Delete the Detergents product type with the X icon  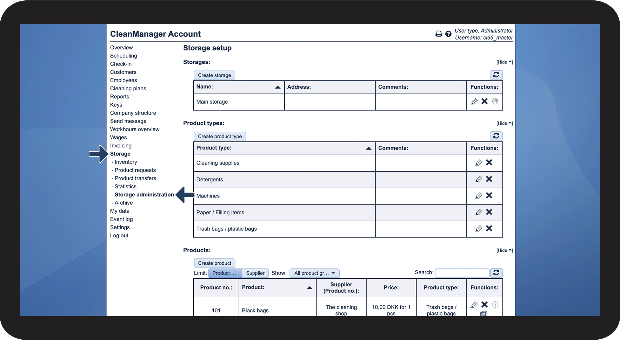tap(489, 179)
